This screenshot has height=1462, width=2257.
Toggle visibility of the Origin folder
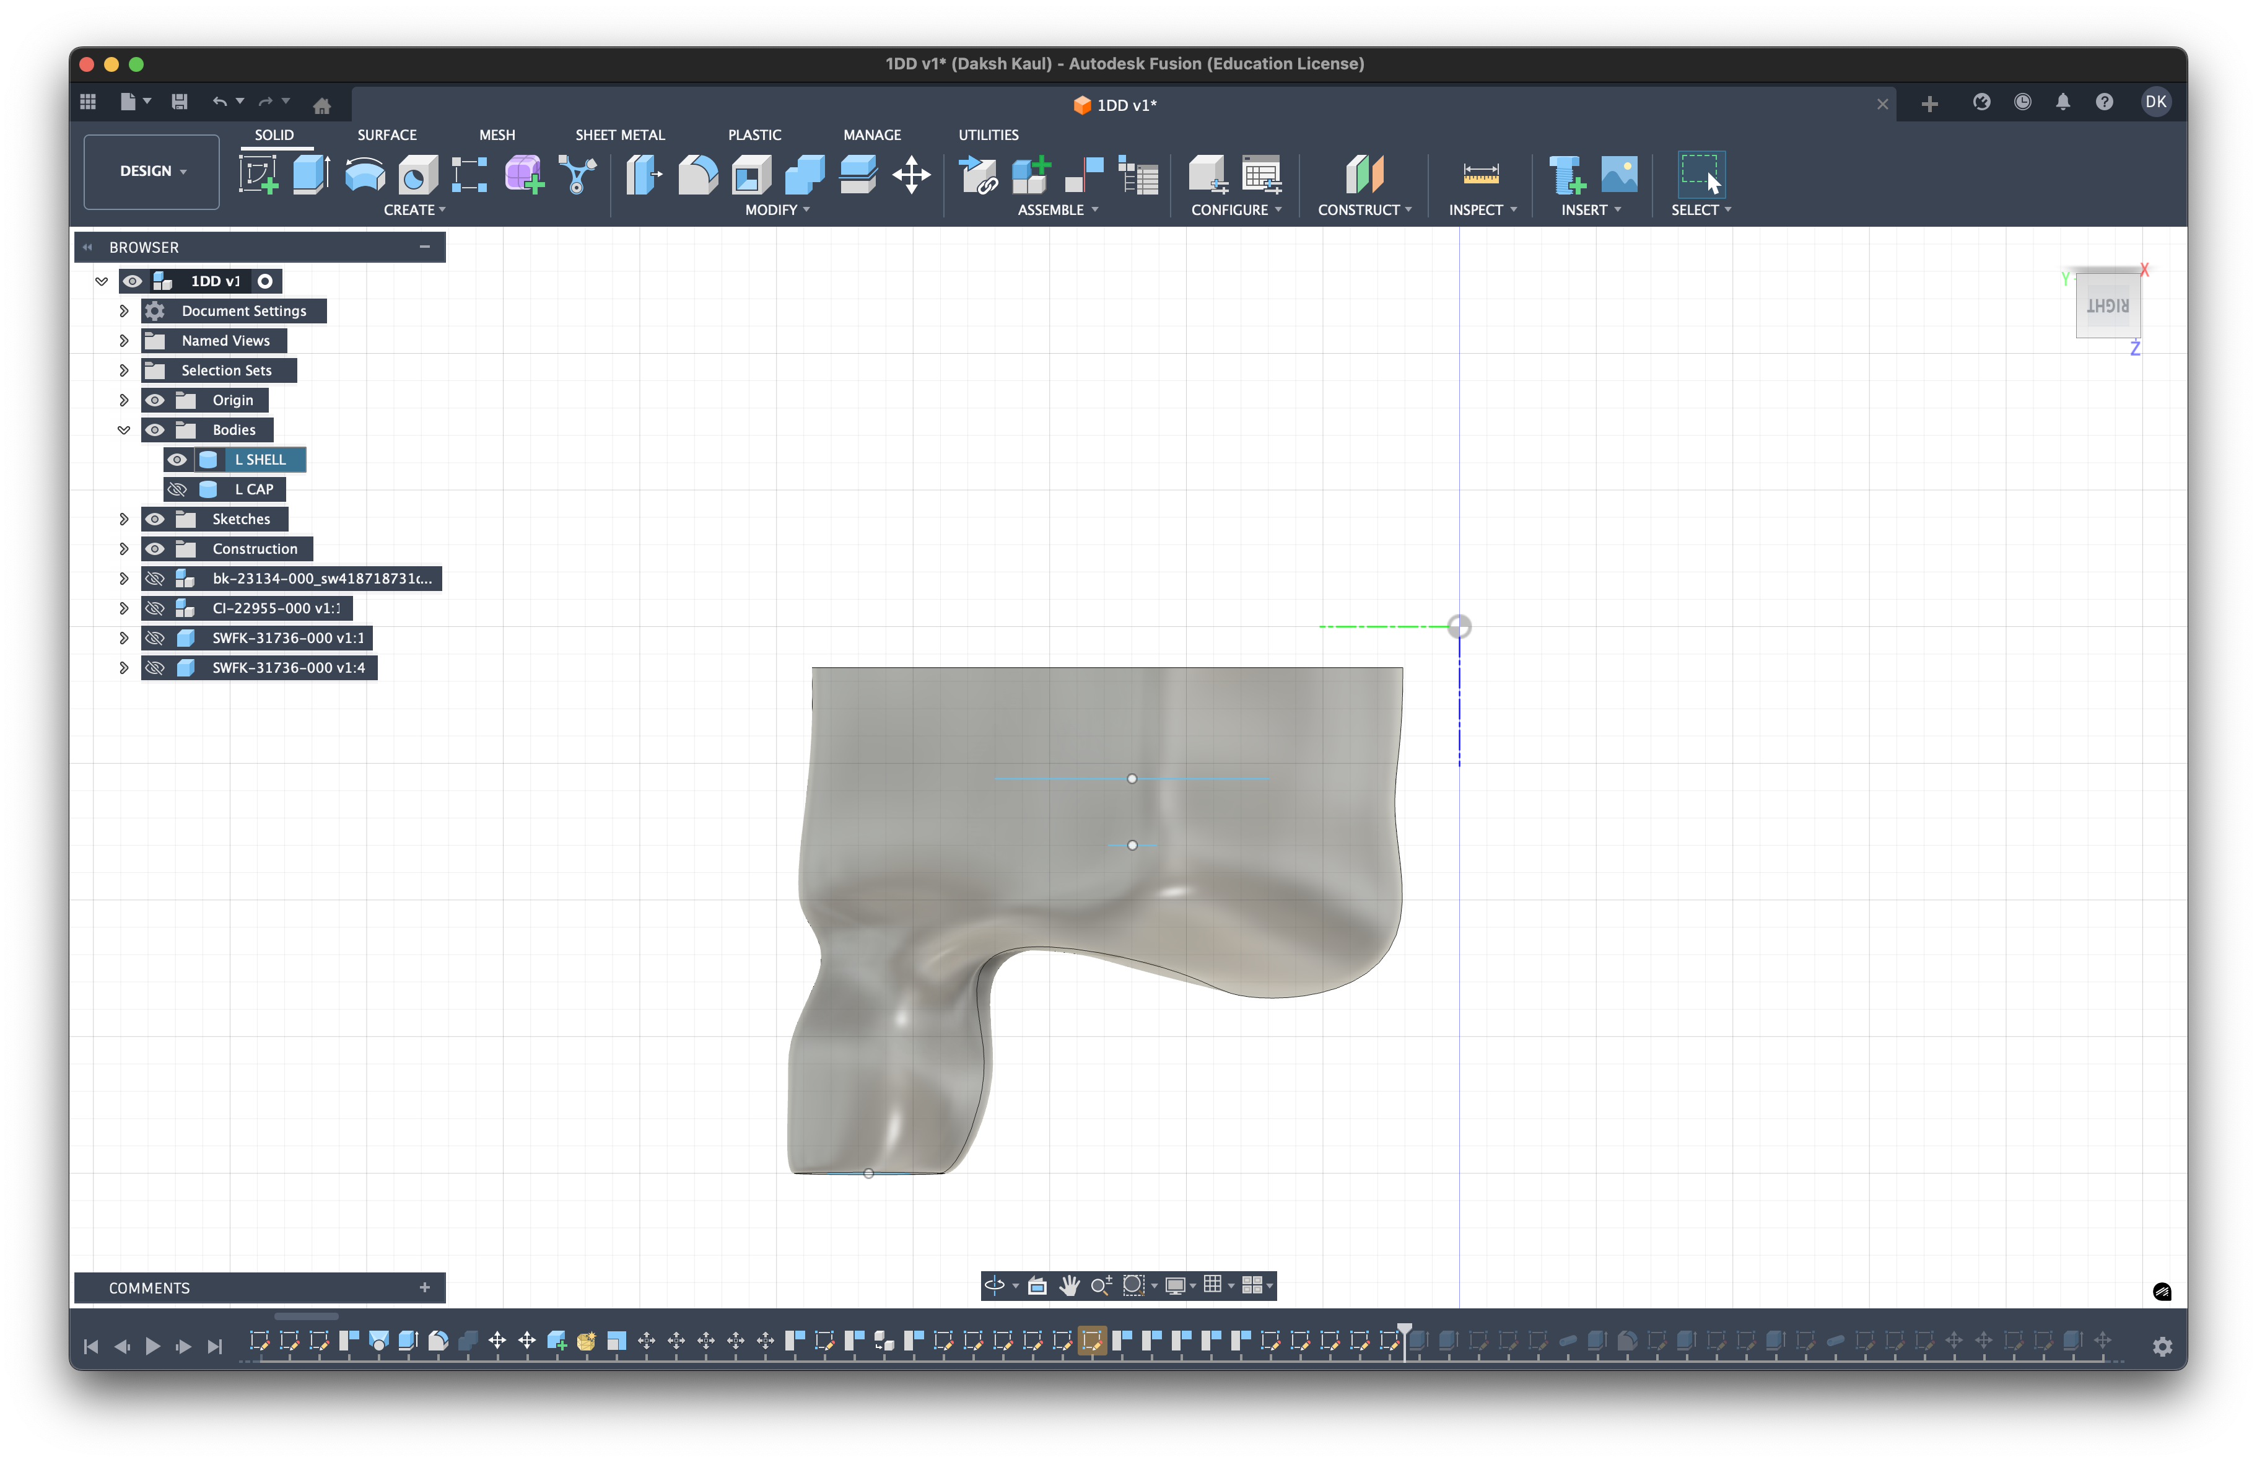(155, 400)
